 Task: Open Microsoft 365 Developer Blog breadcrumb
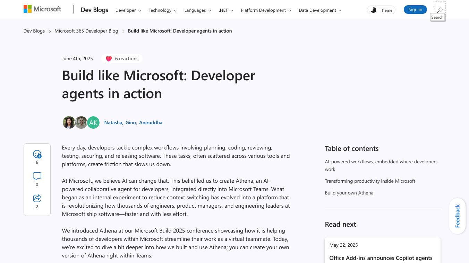click(x=86, y=31)
